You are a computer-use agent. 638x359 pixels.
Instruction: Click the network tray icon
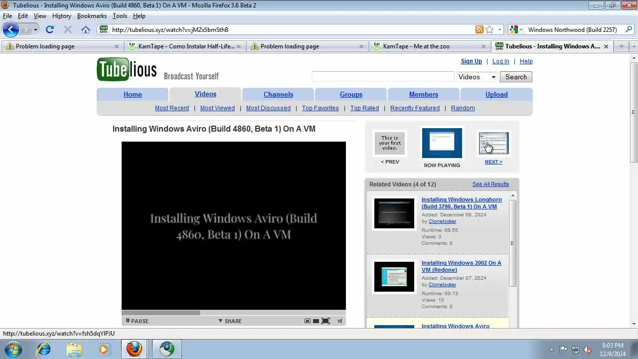[576, 350]
